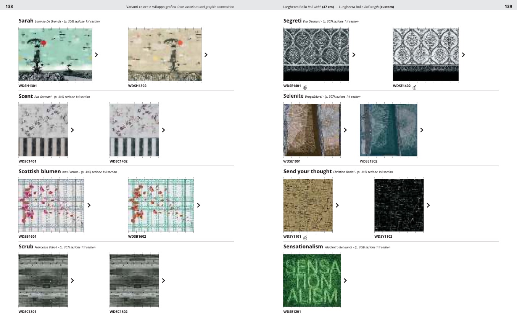
Task: Click the Sensationalism section heading
Action: point(303,246)
